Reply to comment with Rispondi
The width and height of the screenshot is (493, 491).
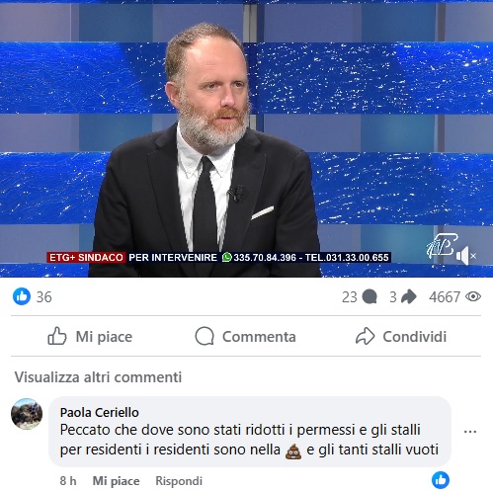179,481
